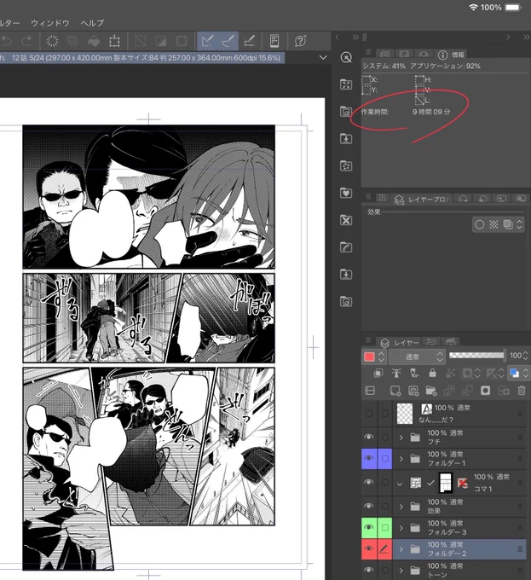Expand the フォルダー 1 folder chevron

(401, 459)
